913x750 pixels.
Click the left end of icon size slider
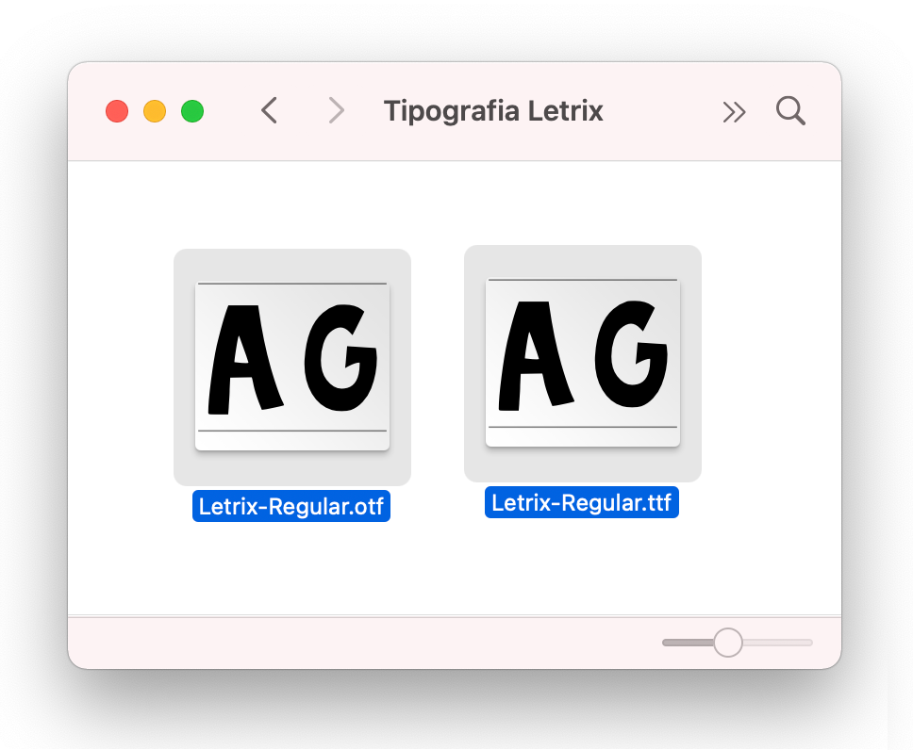click(667, 643)
